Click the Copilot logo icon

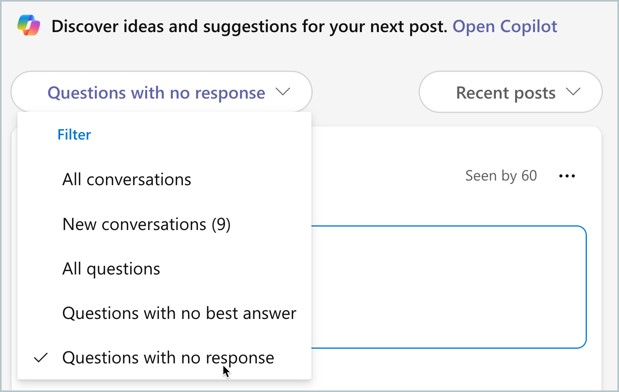(x=29, y=25)
